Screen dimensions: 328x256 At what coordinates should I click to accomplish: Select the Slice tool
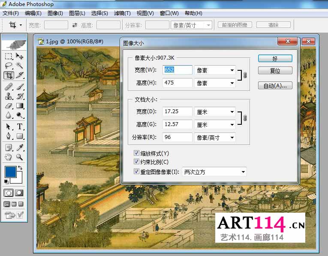19,75
